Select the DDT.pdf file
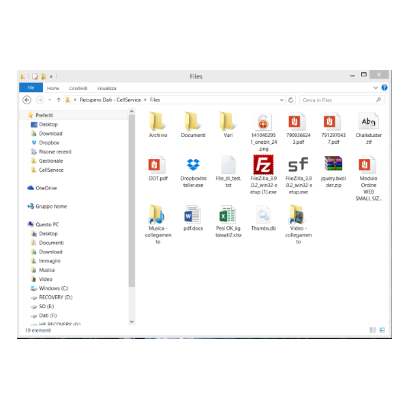Screen dimensions: 409x409 tap(158, 168)
